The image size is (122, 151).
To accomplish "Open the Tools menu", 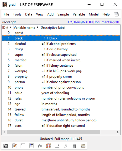I will pos(17,14).
